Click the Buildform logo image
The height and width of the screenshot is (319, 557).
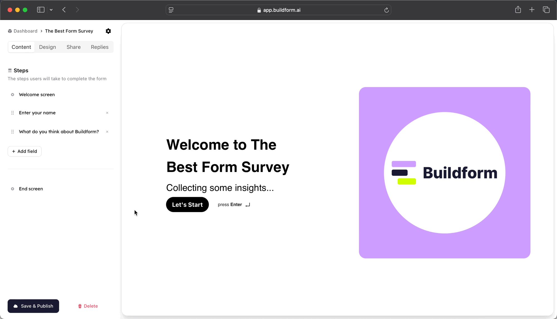(x=444, y=173)
